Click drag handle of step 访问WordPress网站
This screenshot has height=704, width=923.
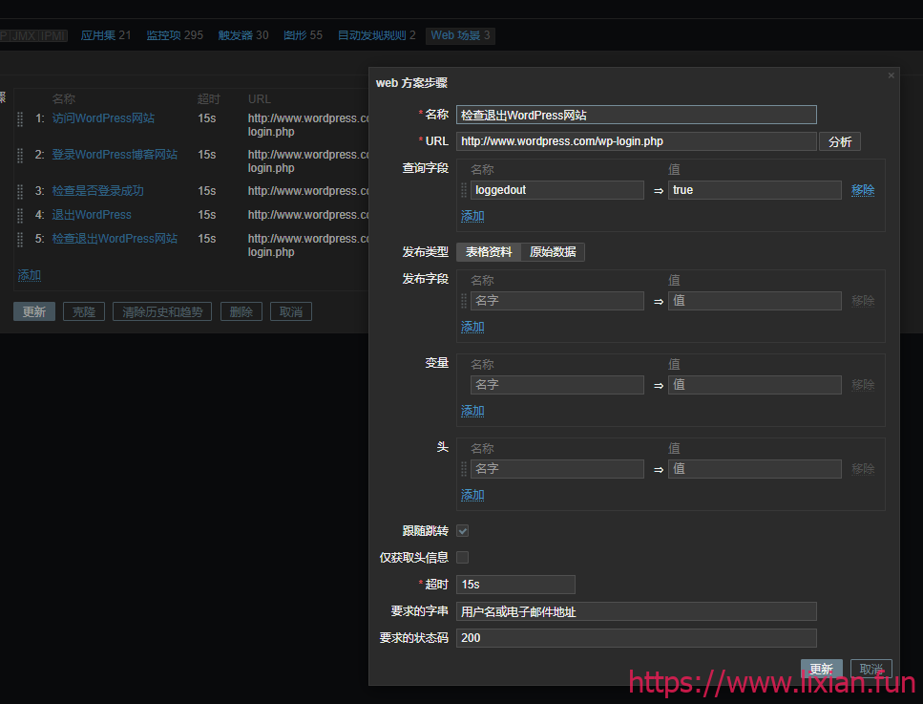click(x=20, y=119)
